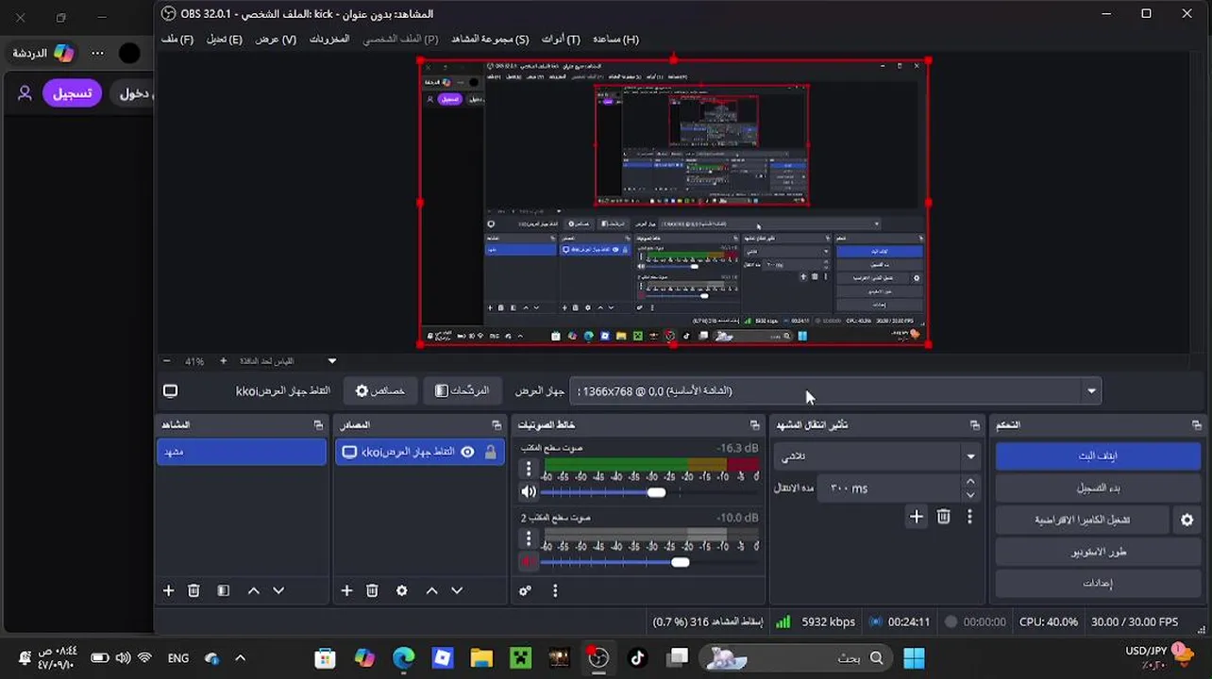Add a new scene with the plus icon

168,590
